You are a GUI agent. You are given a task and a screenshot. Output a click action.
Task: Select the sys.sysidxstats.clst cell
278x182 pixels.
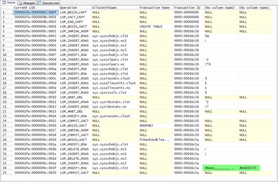pyautogui.click(x=114, y=102)
